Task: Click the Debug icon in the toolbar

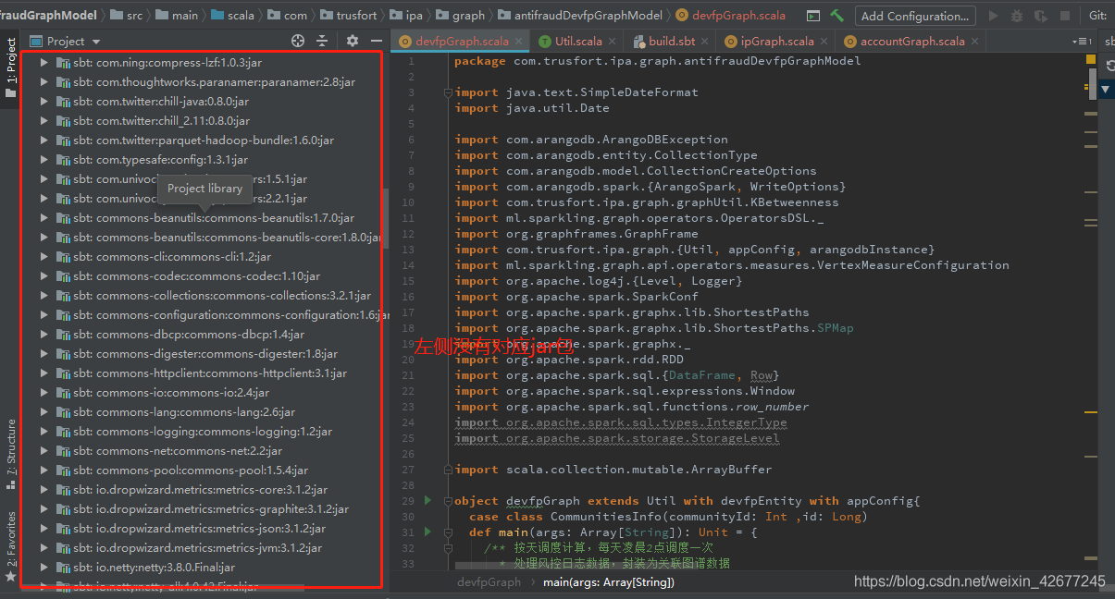Action: coord(1015,15)
